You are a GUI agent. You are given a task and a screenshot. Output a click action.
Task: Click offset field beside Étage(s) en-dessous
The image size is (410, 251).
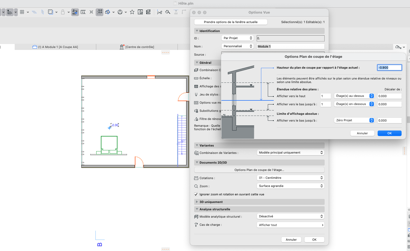point(389,104)
